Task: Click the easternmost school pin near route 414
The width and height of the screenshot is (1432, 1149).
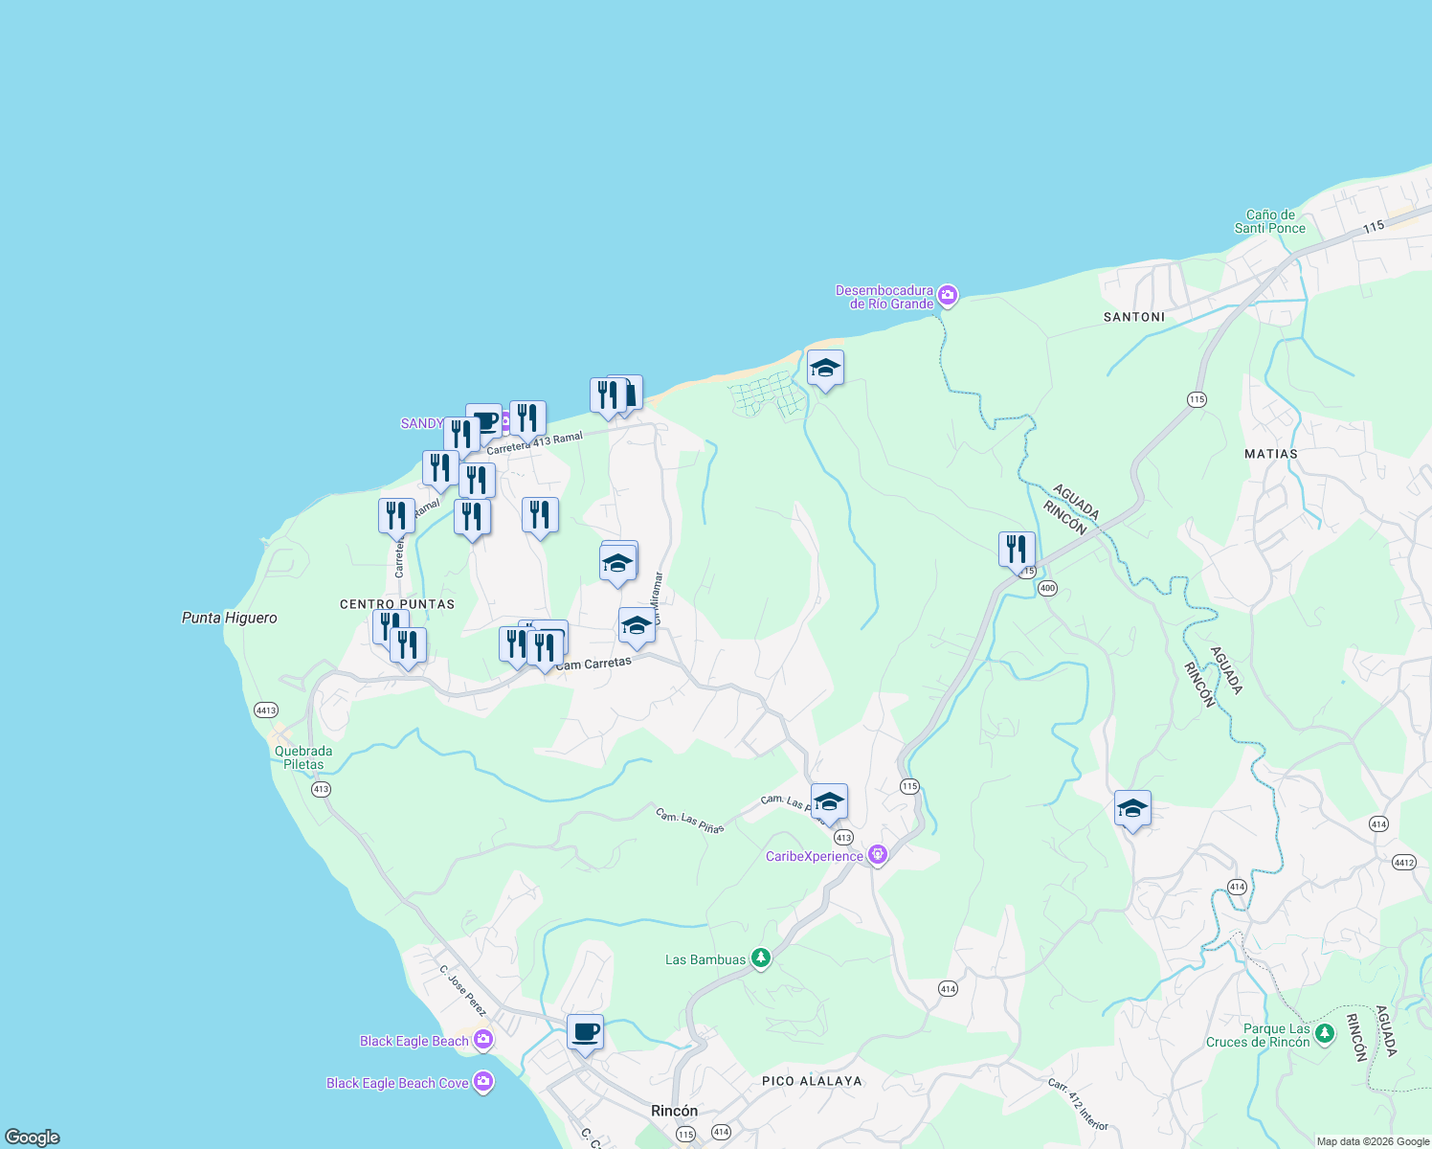Action: pos(1133,809)
